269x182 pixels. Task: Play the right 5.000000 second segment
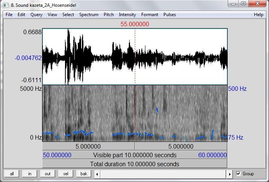pos(181,146)
